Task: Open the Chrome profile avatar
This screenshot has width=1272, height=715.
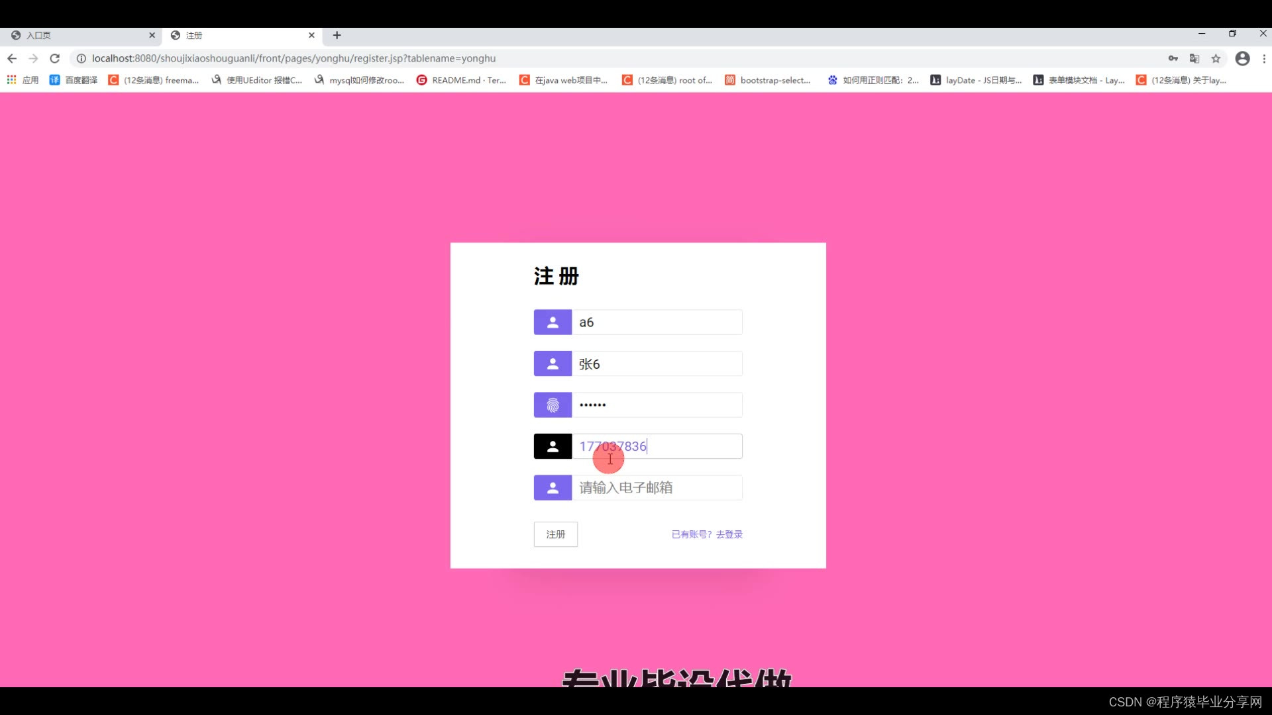Action: [1242, 58]
